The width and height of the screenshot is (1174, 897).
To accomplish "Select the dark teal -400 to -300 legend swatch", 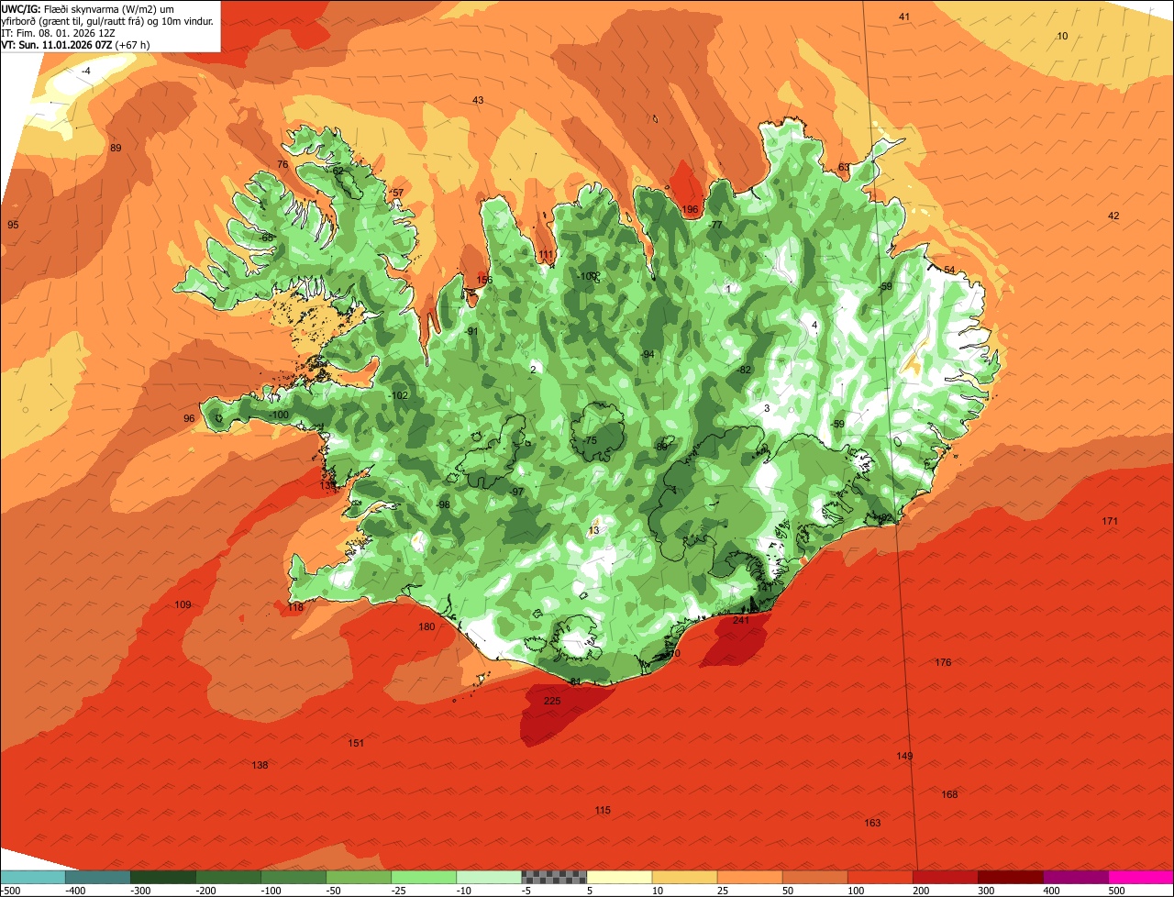I will coord(97,877).
